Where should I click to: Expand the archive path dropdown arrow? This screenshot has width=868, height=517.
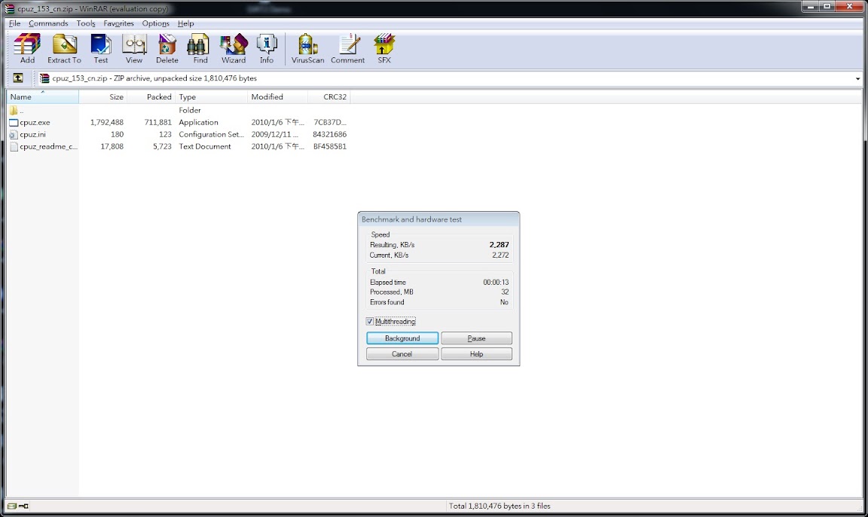pyautogui.click(x=857, y=78)
